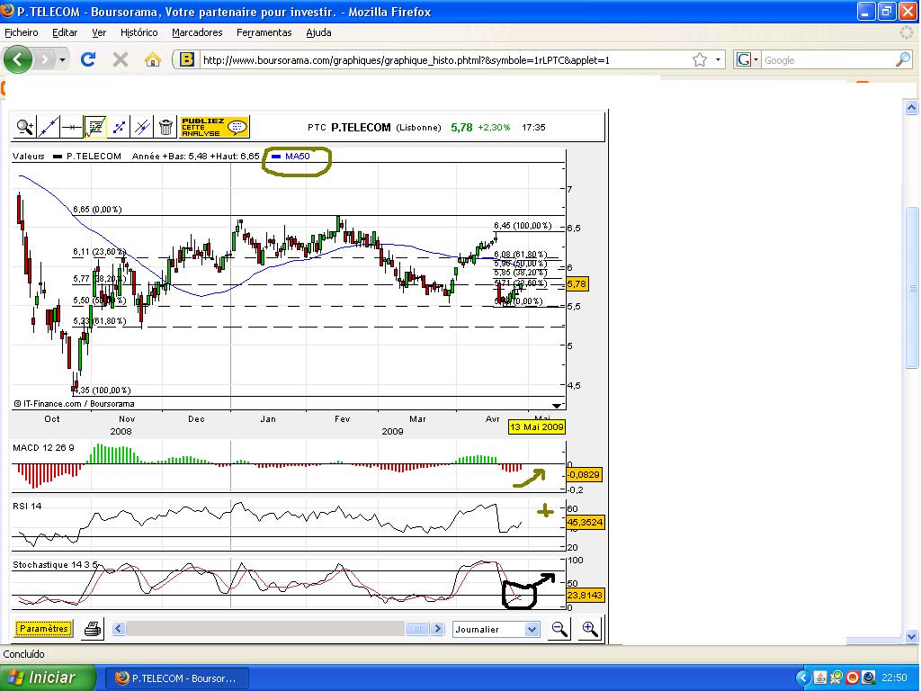
Task: Click the green checkmark tray icon
Action: coord(836,678)
